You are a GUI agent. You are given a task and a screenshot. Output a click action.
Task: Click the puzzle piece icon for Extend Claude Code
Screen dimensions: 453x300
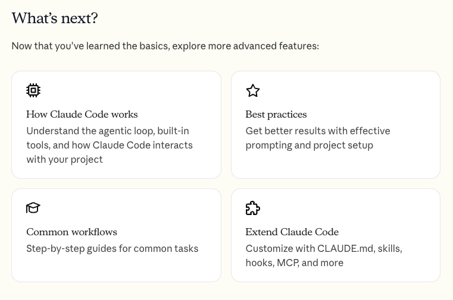pyautogui.click(x=253, y=208)
